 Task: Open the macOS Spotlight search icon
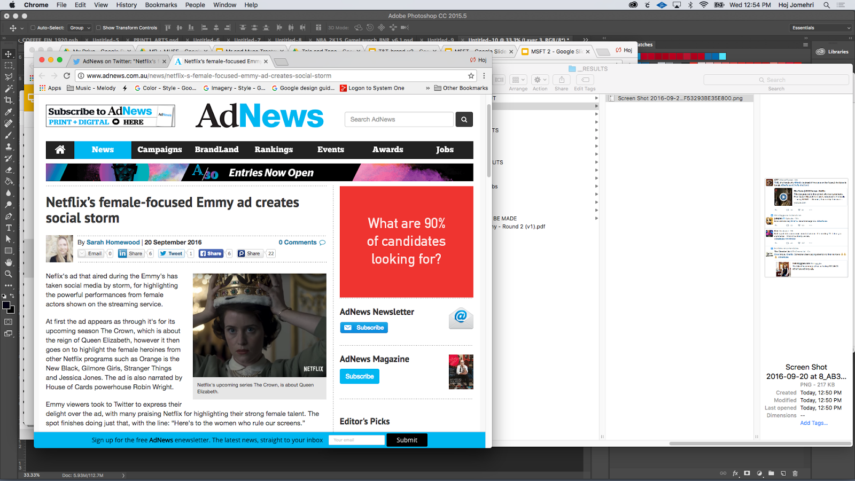826,5
